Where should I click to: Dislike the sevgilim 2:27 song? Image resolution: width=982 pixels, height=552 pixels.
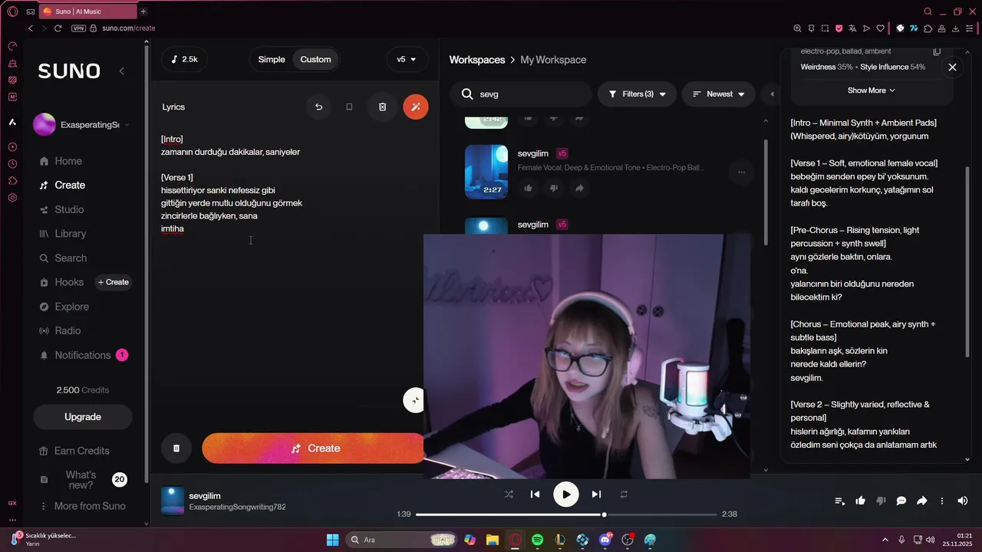coord(554,188)
